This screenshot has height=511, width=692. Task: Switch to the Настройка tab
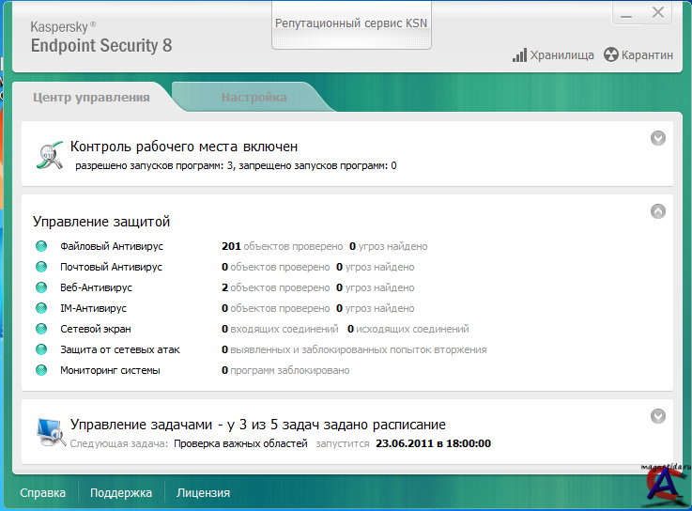click(254, 97)
